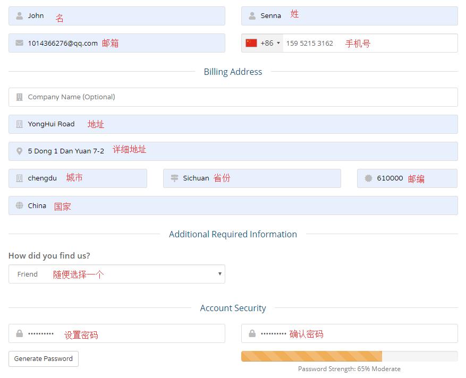Open the China country selector
The image size is (466, 378).
(233, 205)
